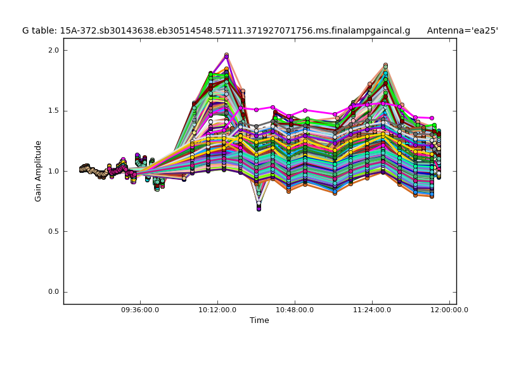The image size is (507, 380).
Task: Select the 09:36:00.0 time tick label
Action: point(140,310)
